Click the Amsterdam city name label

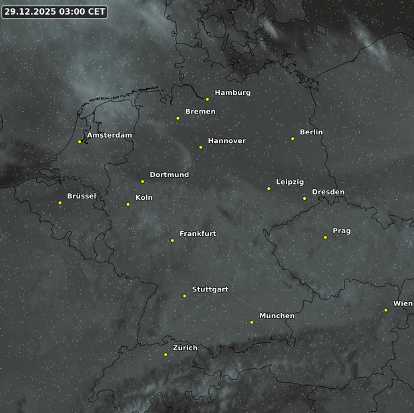coord(110,135)
